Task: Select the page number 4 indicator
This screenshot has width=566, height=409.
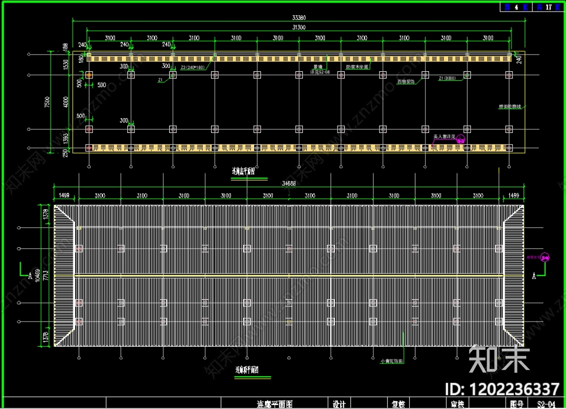Action: [516, 7]
